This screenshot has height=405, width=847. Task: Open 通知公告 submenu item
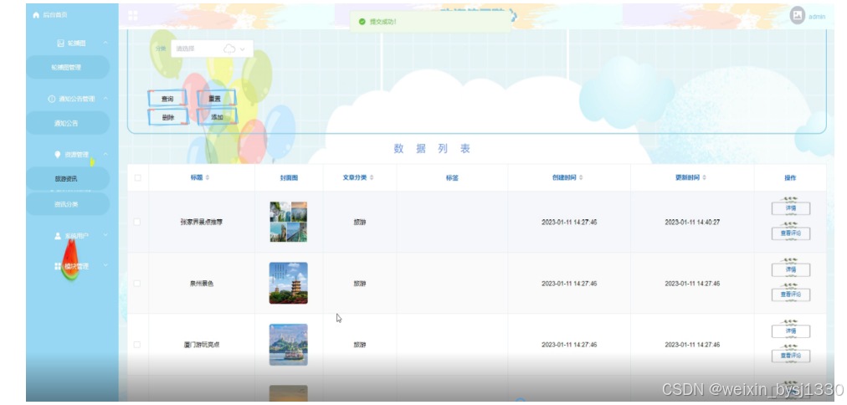coord(68,123)
